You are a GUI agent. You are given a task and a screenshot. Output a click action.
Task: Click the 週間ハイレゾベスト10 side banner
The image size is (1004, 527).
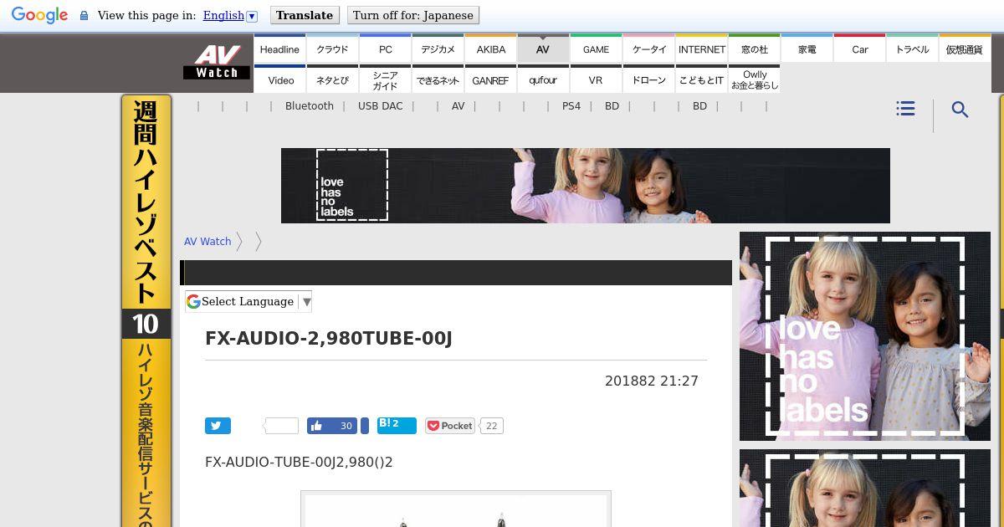tap(146, 310)
